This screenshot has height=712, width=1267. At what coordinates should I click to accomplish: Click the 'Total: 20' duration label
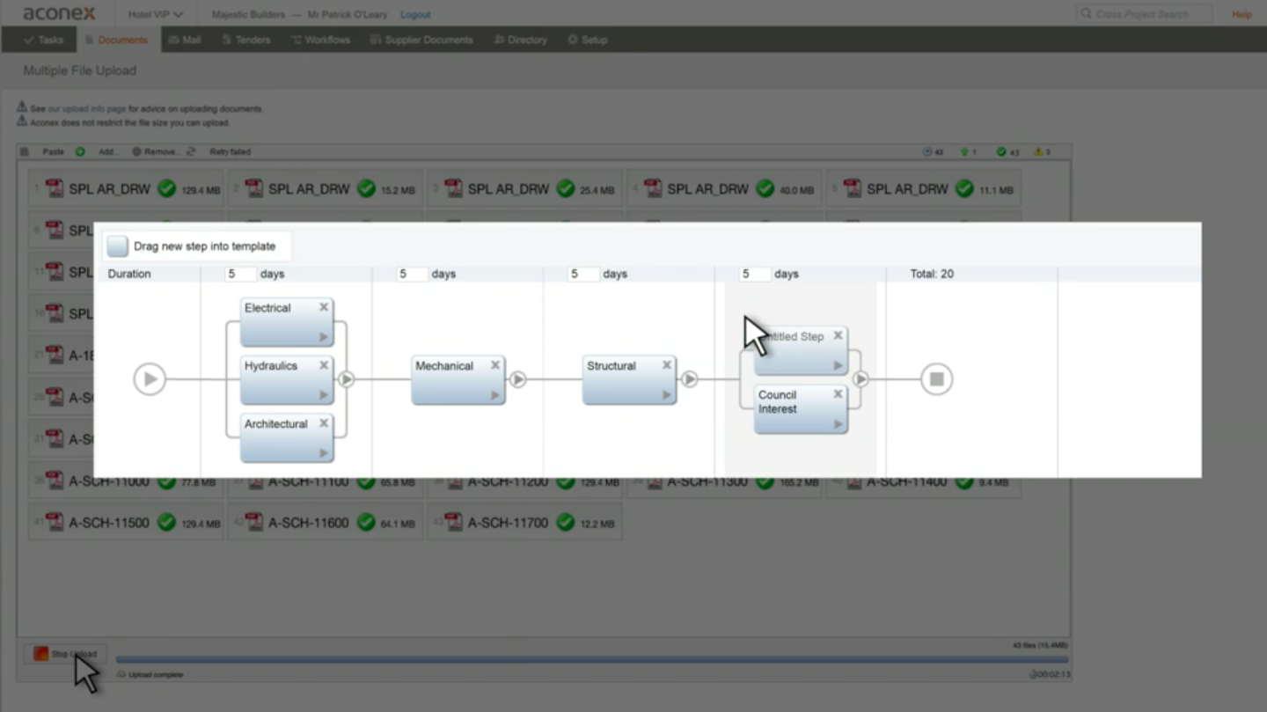tap(932, 274)
